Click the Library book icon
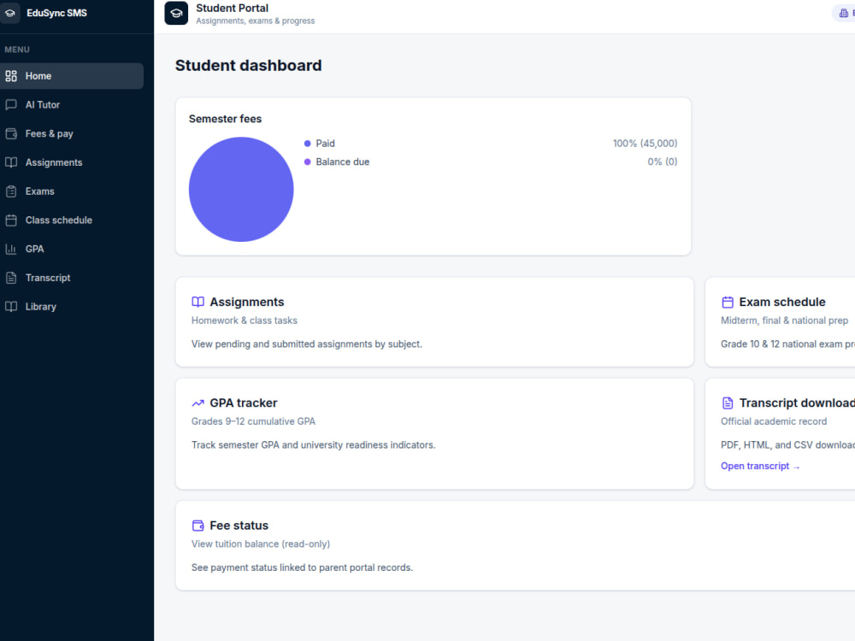 pos(11,307)
